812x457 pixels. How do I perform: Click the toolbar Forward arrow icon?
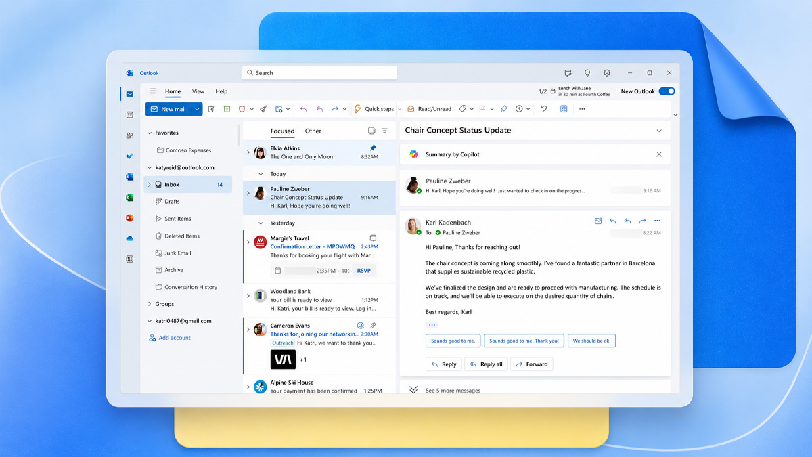click(335, 109)
